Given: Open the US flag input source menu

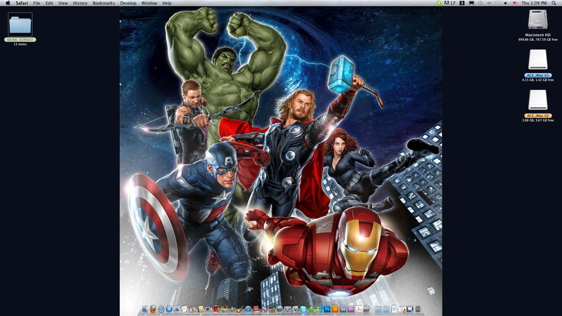Looking at the screenshot, I should tap(515, 3).
